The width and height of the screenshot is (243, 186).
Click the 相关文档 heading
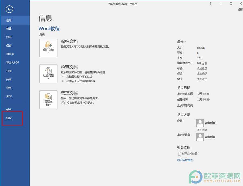point(184,148)
